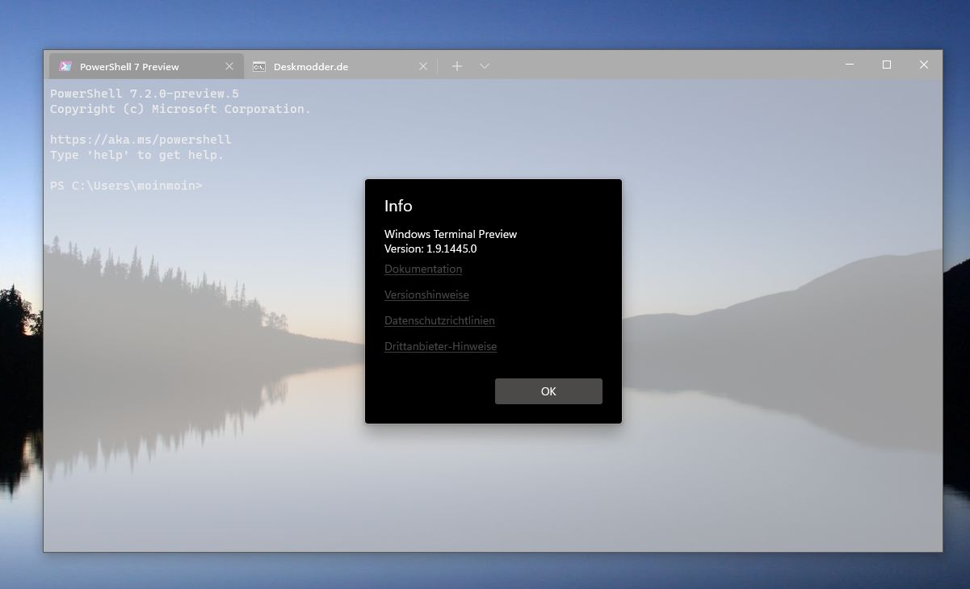Screen dimensions: 970x589
Task: Switch to the PowerShell 7 Preview tab
Action: point(145,66)
